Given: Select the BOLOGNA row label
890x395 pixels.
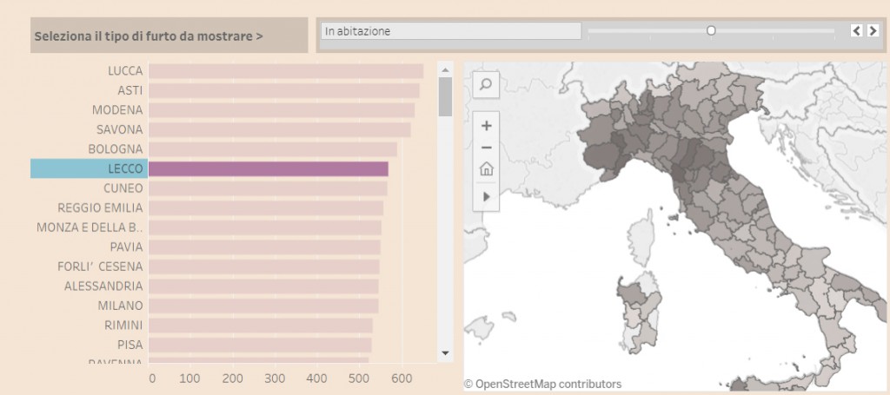Looking at the screenshot, I should coord(116,149).
